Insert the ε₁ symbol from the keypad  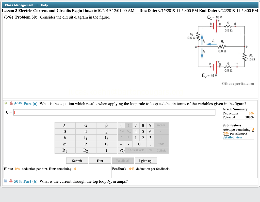click(x=65, y=125)
